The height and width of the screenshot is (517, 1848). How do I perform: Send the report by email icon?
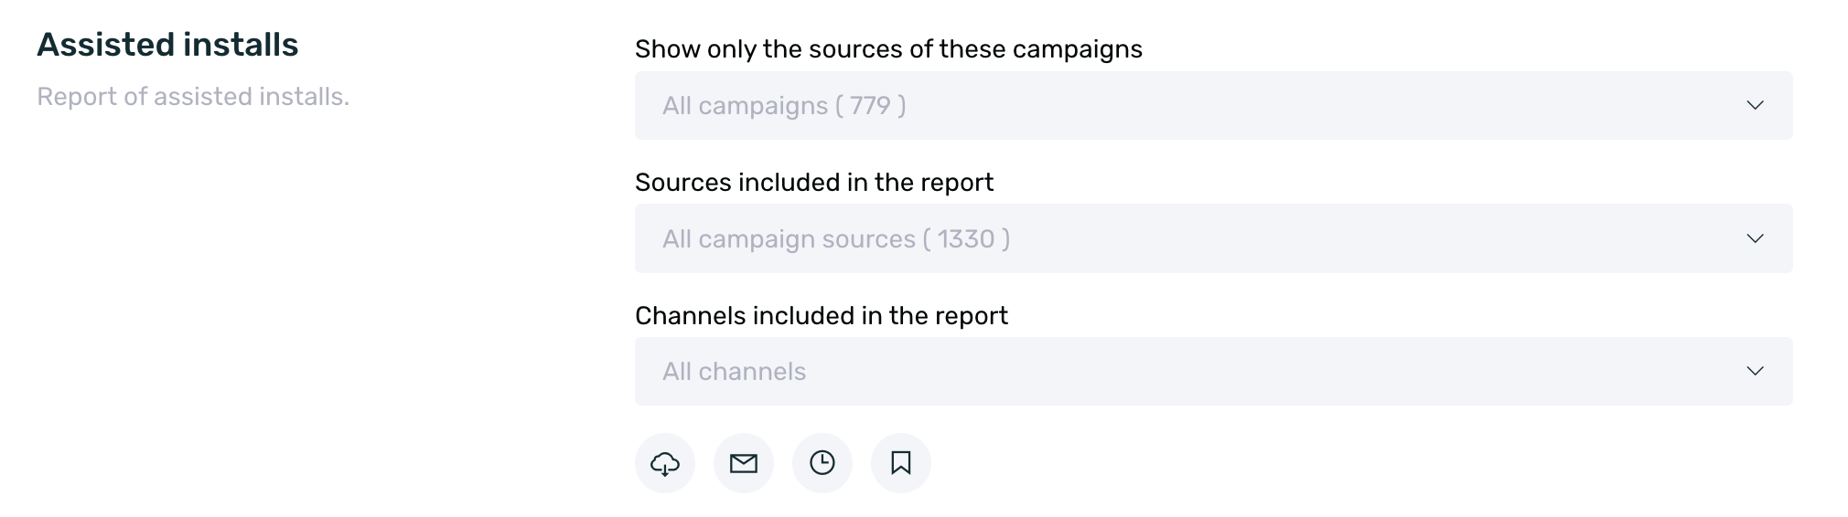click(744, 463)
